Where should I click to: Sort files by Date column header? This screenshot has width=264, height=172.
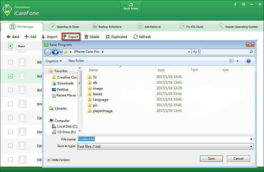pos(161,70)
